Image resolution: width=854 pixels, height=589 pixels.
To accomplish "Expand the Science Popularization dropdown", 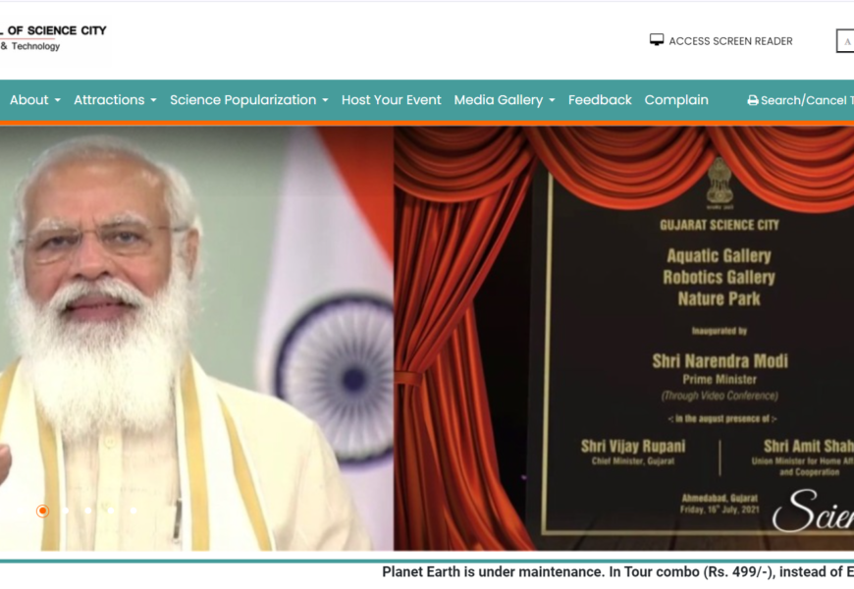I will coord(248,100).
